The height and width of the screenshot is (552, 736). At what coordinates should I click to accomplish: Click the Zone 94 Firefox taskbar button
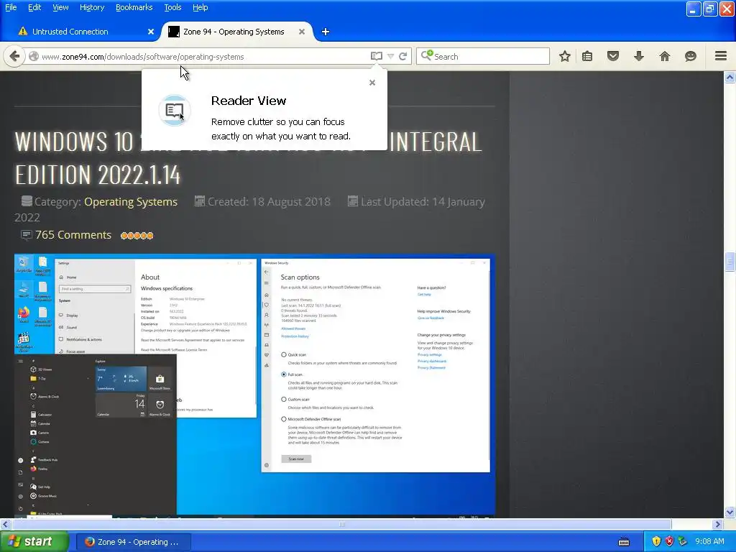point(134,542)
